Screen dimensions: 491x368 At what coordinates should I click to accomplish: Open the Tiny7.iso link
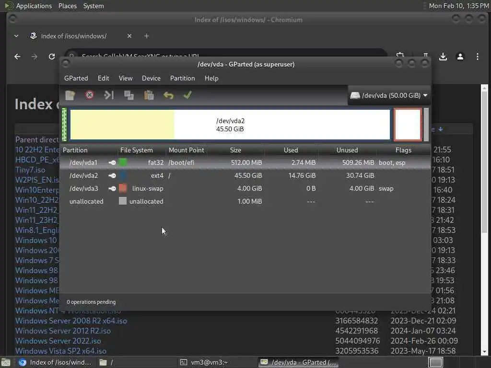(30, 170)
